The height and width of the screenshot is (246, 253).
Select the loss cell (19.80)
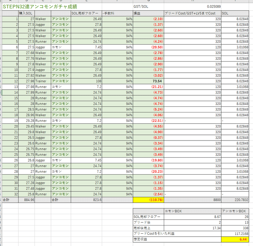(x=148, y=160)
